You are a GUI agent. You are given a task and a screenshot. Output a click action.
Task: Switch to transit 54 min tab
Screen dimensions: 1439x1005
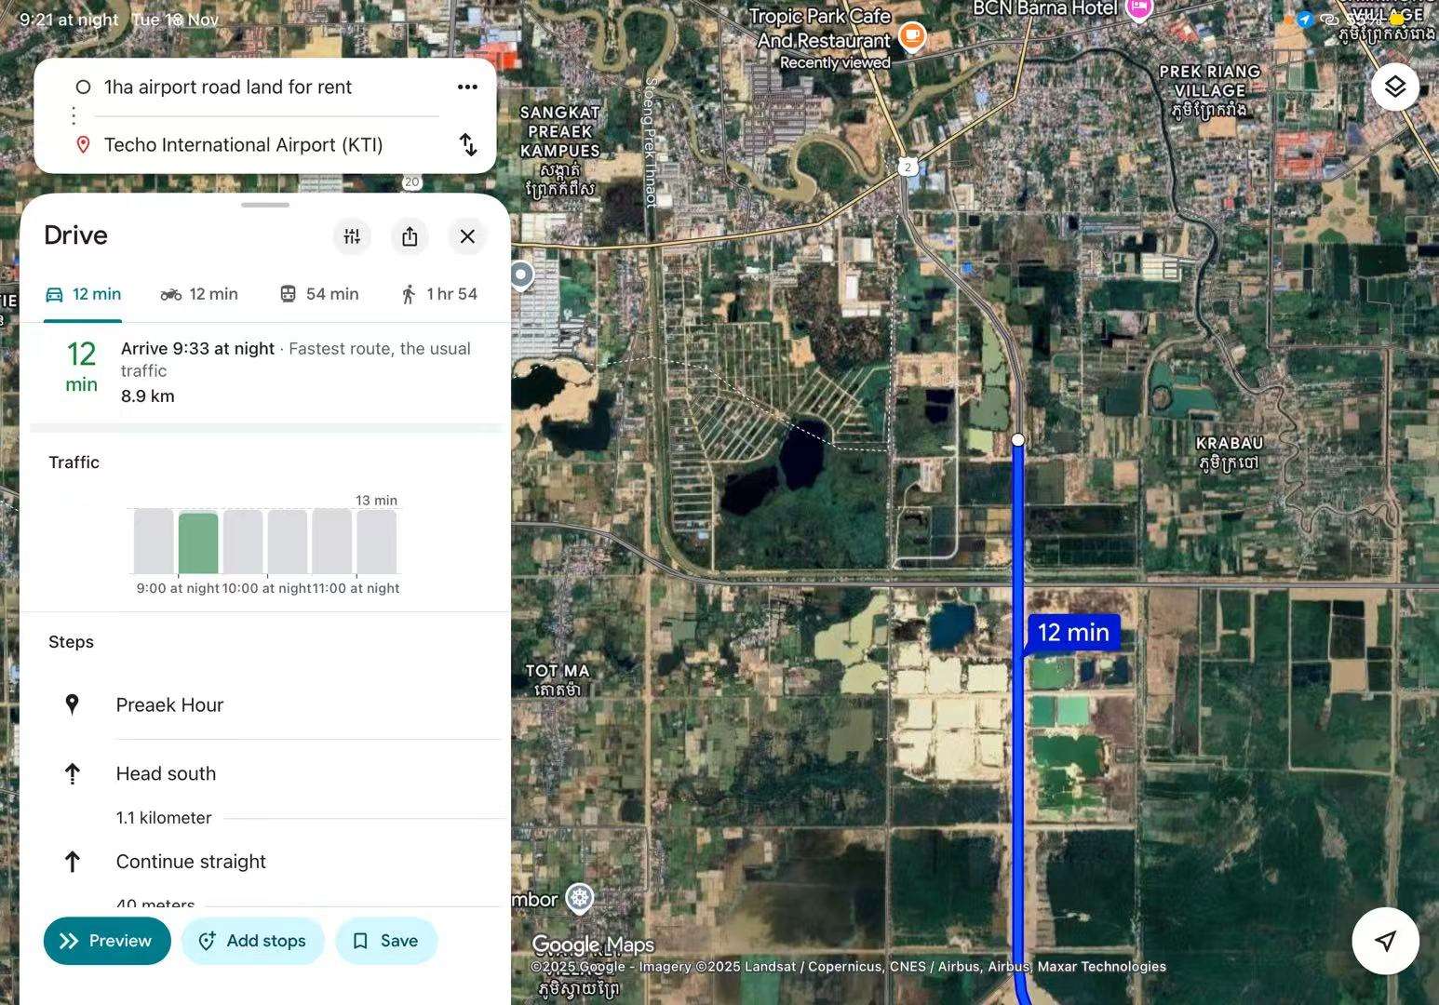click(x=319, y=294)
